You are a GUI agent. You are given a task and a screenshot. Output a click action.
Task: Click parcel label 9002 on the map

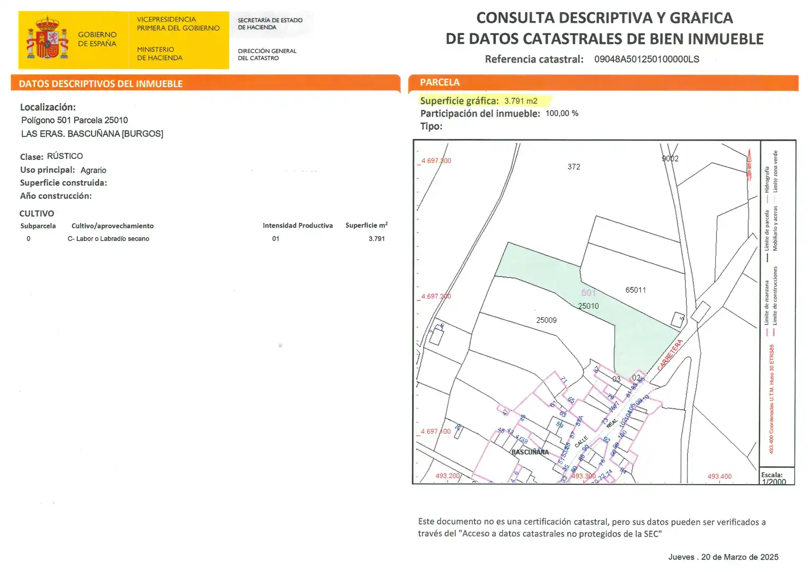670,158
